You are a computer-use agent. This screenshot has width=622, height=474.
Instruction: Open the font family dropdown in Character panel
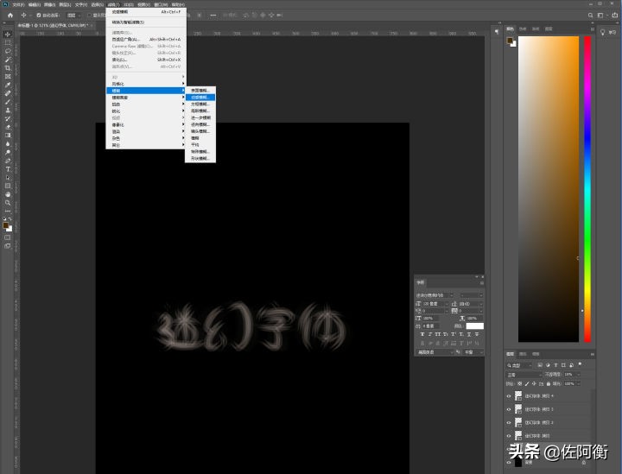(435, 295)
